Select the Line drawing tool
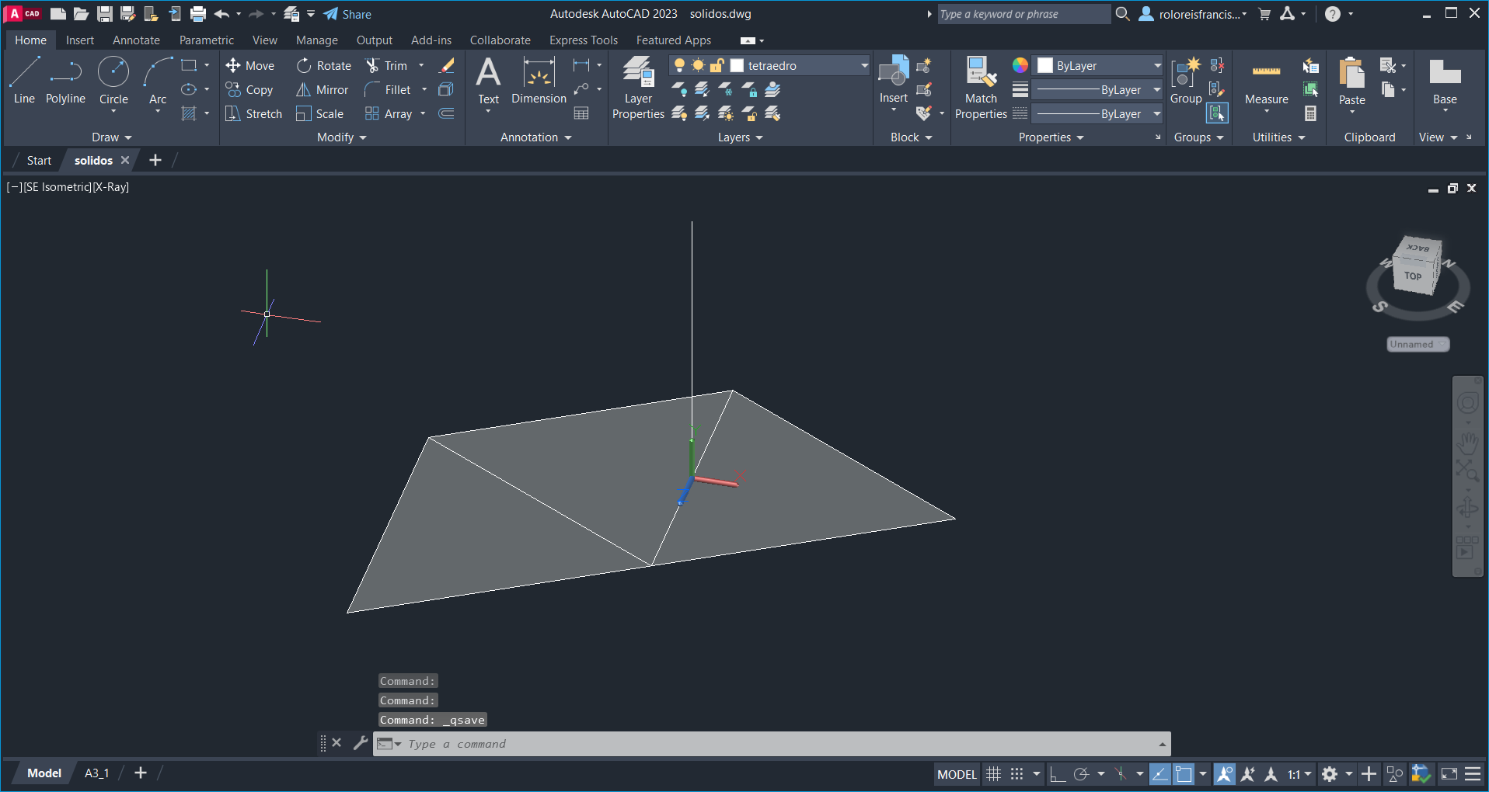Viewport: 1489px width, 792px height. point(24,80)
